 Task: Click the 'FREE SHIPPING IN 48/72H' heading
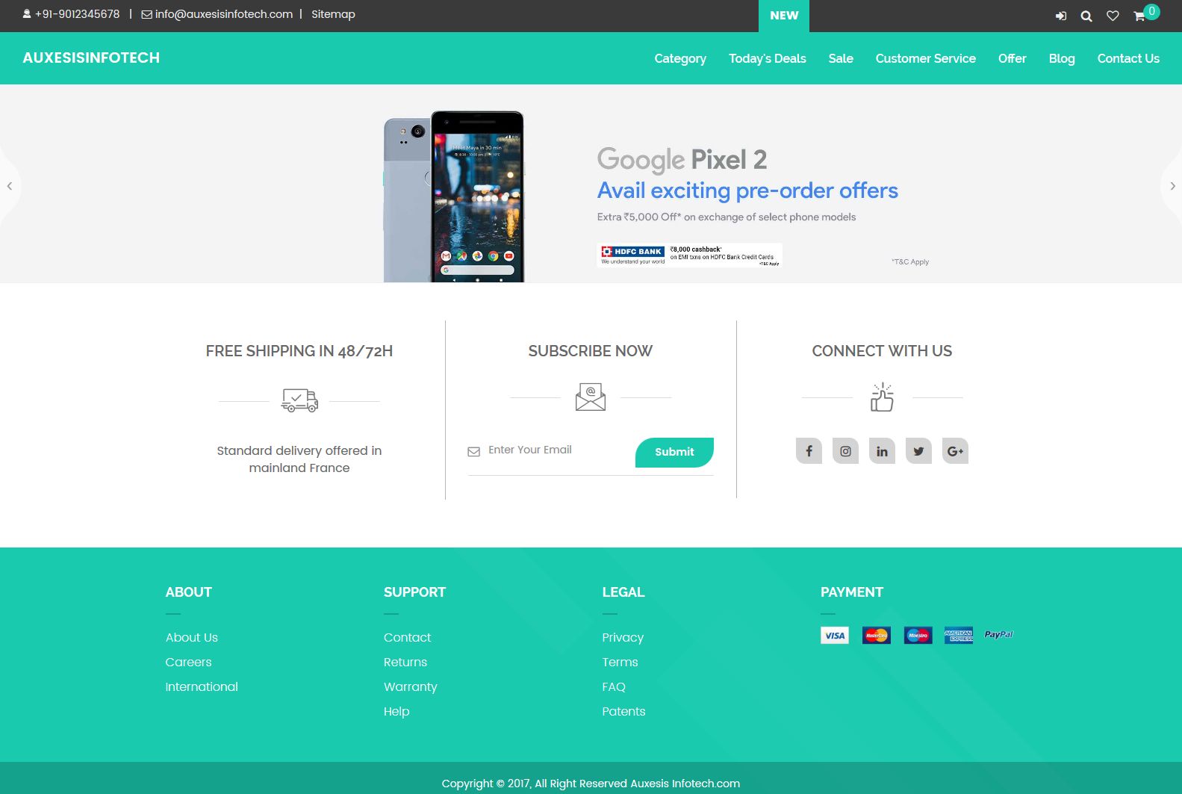tap(299, 351)
